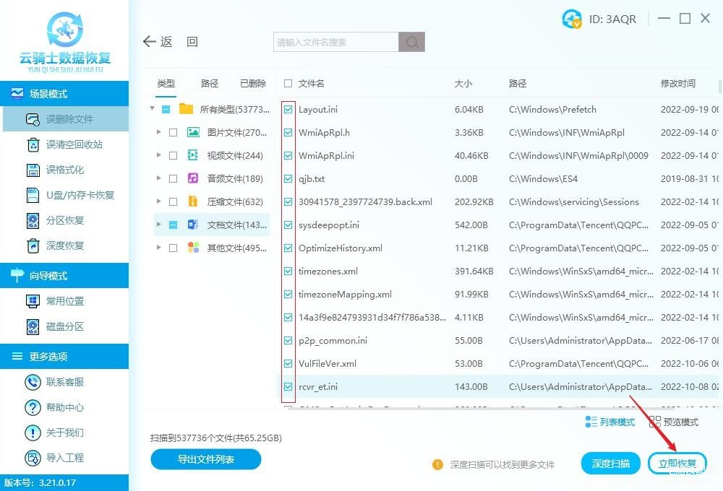This screenshot has height=491, width=723.
Task: Select the 压缩文件 archive type icon
Action: (x=193, y=201)
